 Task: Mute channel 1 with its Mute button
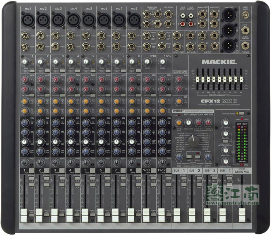coord(31,171)
